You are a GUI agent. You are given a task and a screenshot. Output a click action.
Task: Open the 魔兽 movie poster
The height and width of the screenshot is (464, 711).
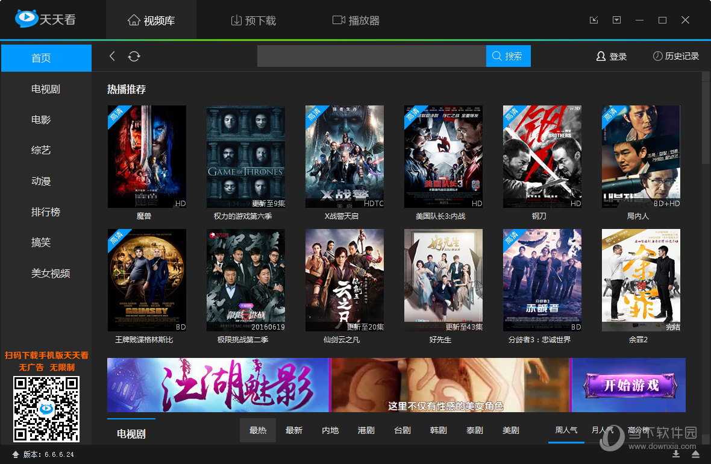point(147,157)
